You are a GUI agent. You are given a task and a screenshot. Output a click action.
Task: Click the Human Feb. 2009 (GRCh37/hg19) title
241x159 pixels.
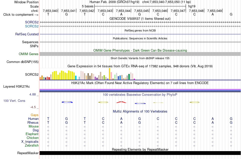coord(114,2)
